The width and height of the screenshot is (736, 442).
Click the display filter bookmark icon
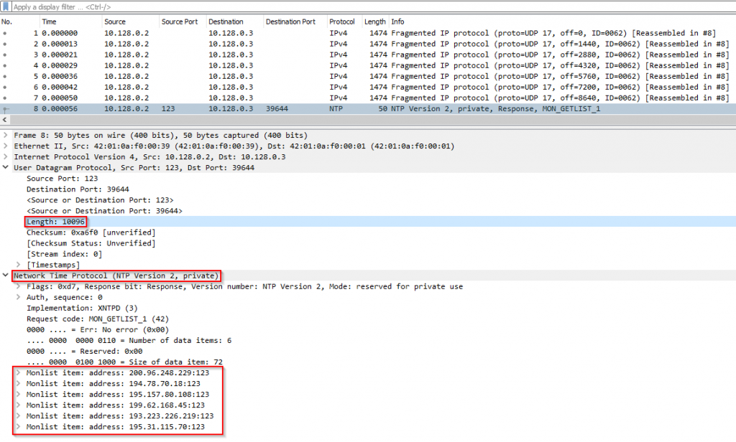[x=6, y=6]
